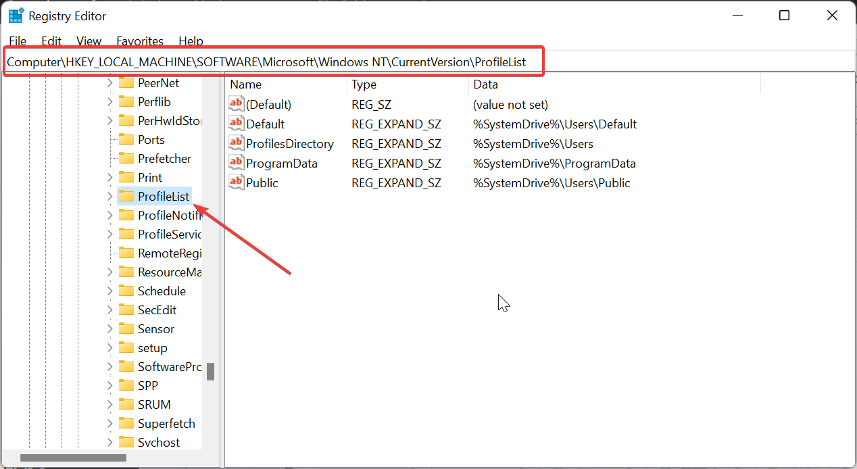
Task: Select the setup tree label
Action: point(153,347)
